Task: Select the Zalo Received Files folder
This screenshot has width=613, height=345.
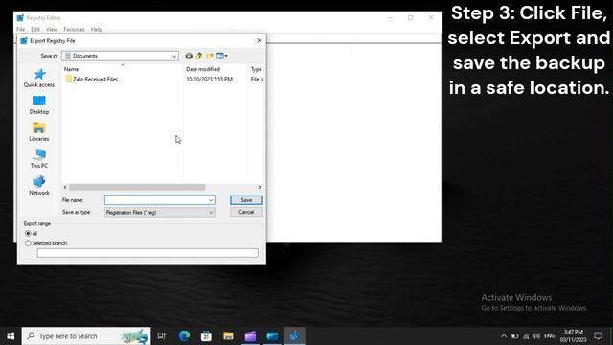Action: click(92, 79)
